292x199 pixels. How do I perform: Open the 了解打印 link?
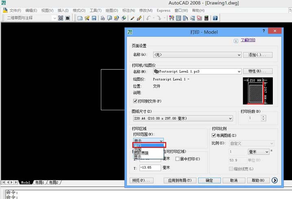(248, 40)
